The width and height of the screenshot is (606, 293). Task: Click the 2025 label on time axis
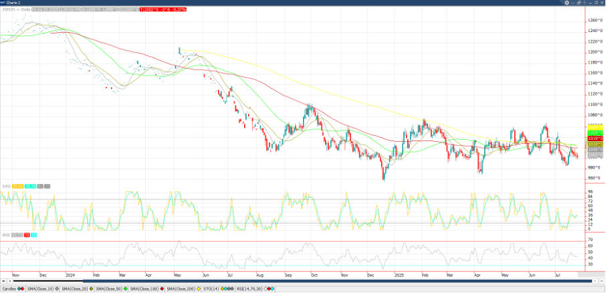(399, 275)
